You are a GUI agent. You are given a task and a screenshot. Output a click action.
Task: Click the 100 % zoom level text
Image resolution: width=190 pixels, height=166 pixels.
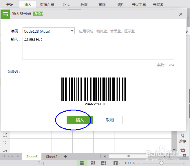(130, 163)
